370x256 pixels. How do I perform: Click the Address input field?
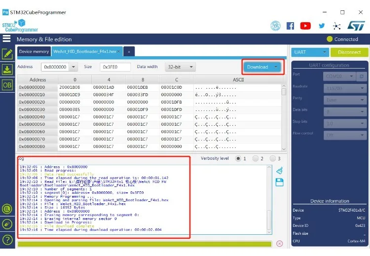coord(55,67)
